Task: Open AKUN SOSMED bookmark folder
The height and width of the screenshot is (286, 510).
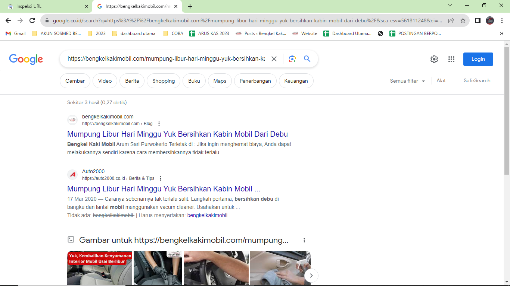Action: 56,34
